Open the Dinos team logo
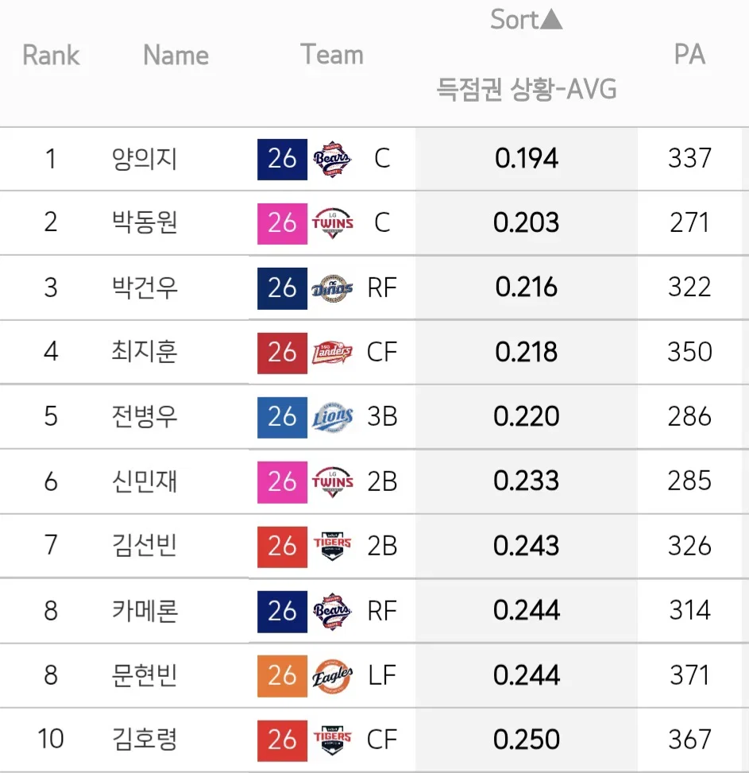The image size is (749, 773). click(x=332, y=288)
